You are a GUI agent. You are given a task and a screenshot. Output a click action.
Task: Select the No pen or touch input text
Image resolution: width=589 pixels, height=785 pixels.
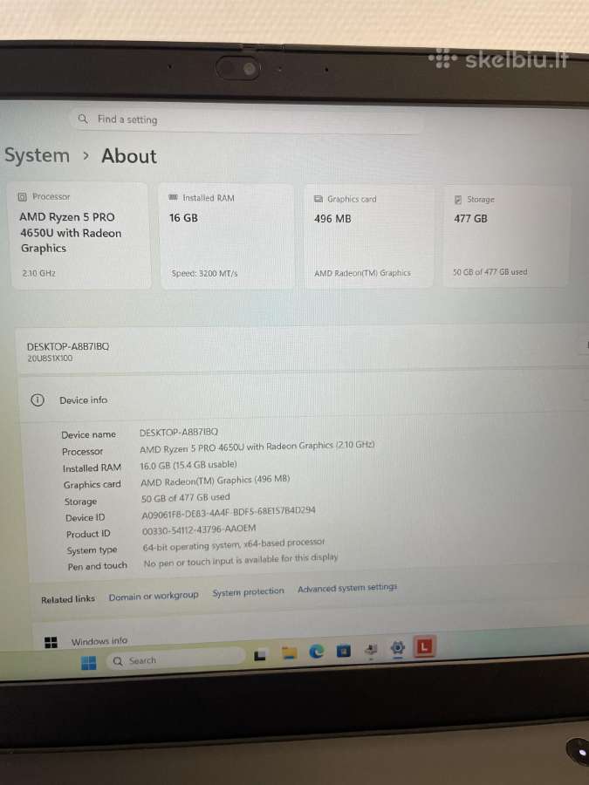point(241,560)
